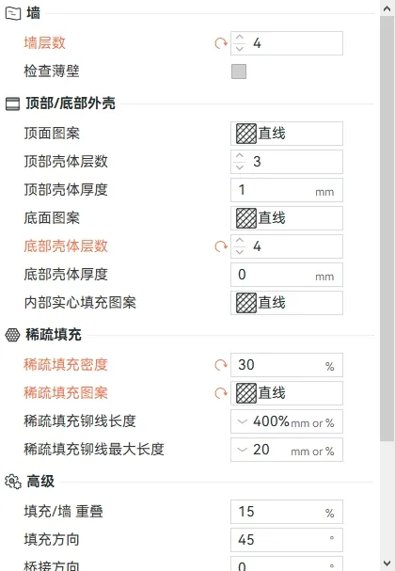Click the 墙 section header icon
The width and height of the screenshot is (395, 571).
13,14
